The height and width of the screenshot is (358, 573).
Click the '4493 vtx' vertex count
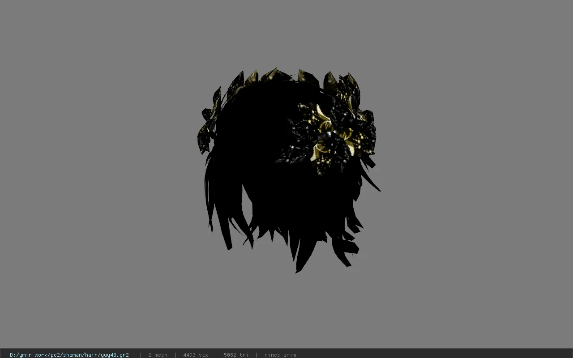(195, 355)
